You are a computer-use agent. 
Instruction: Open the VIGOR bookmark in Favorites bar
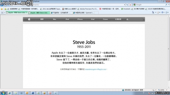[x=156, y=9]
